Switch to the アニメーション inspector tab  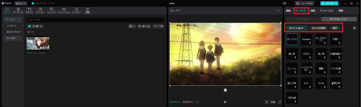tap(327, 11)
